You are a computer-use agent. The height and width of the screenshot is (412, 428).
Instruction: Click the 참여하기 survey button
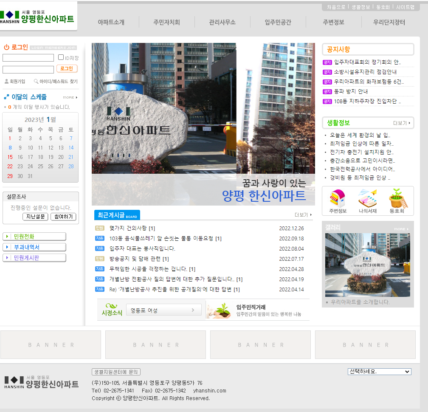coord(63,217)
